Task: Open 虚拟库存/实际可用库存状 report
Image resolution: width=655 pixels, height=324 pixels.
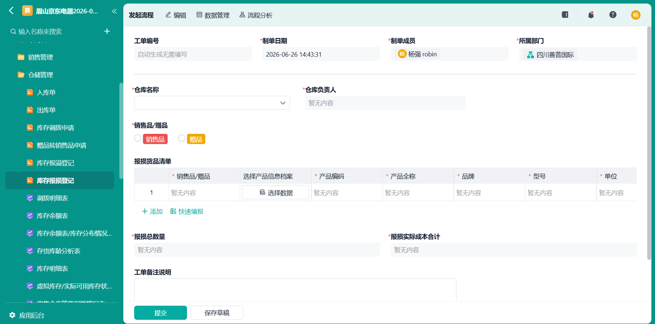Action: (x=74, y=286)
